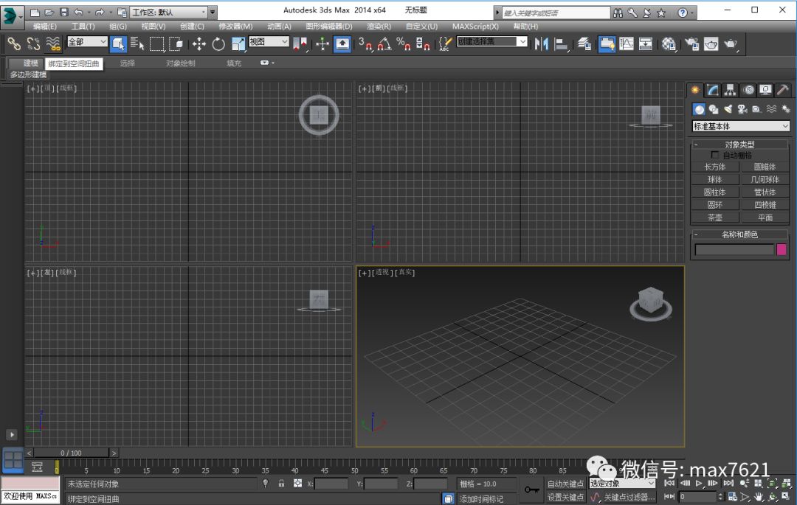The height and width of the screenshot is (505, 797).
Task: Open the Edit Named Selection Sets icon
Action: click(445, 44)
